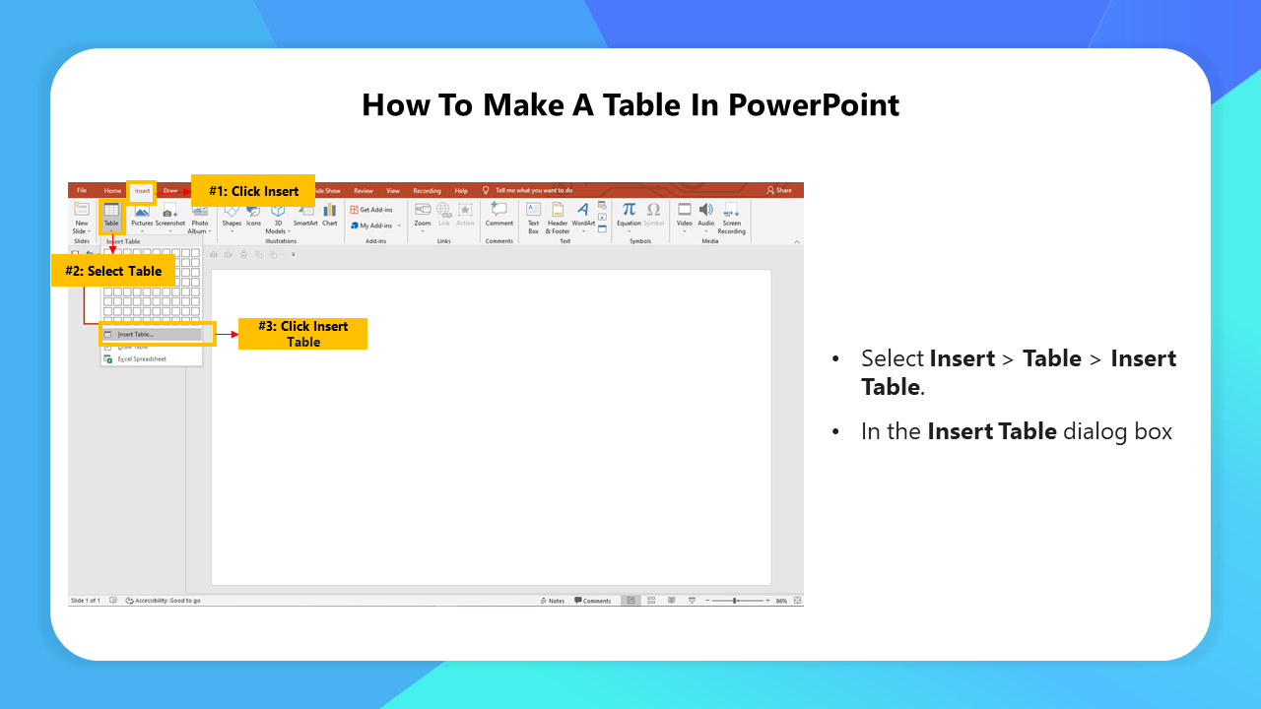This screenshot has height=709, width=1261.
Task: Click the Action star icon
Action: (465, 210)
